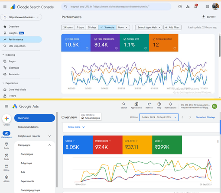Select 7 days range tab
This screenshot has height=193, width=221.
click(80, 27)
